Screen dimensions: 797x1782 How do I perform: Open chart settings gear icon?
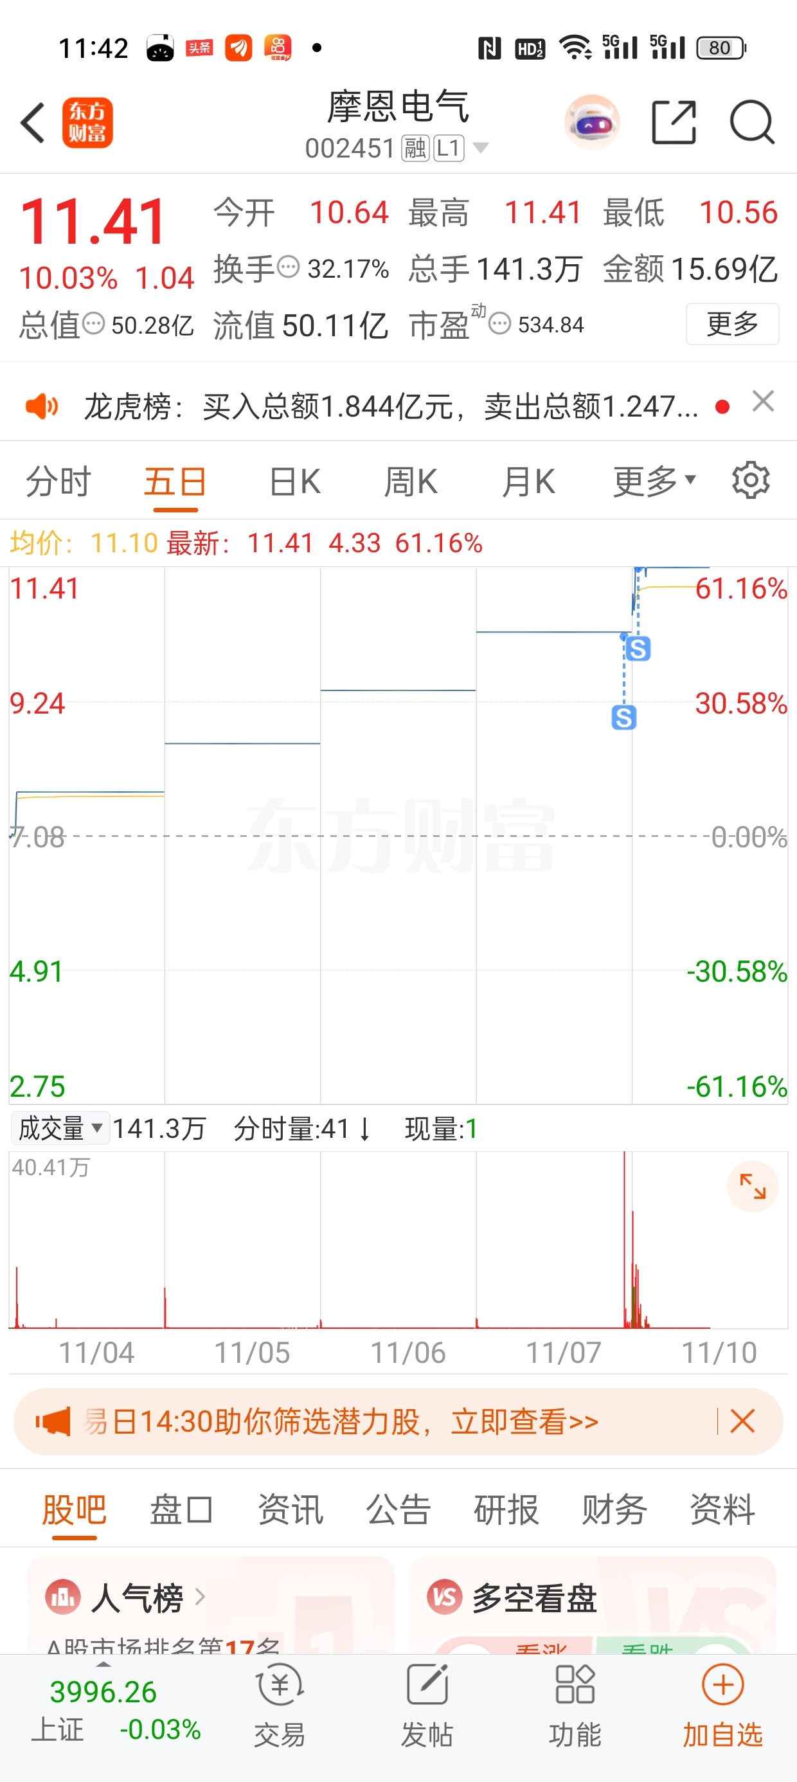click(751, 480)
